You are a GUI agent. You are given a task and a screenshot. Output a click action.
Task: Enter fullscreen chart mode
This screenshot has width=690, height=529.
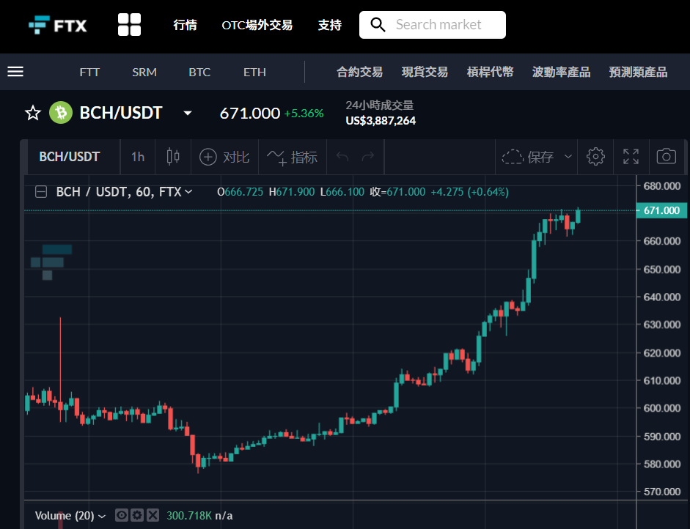(x=631, y=157)
